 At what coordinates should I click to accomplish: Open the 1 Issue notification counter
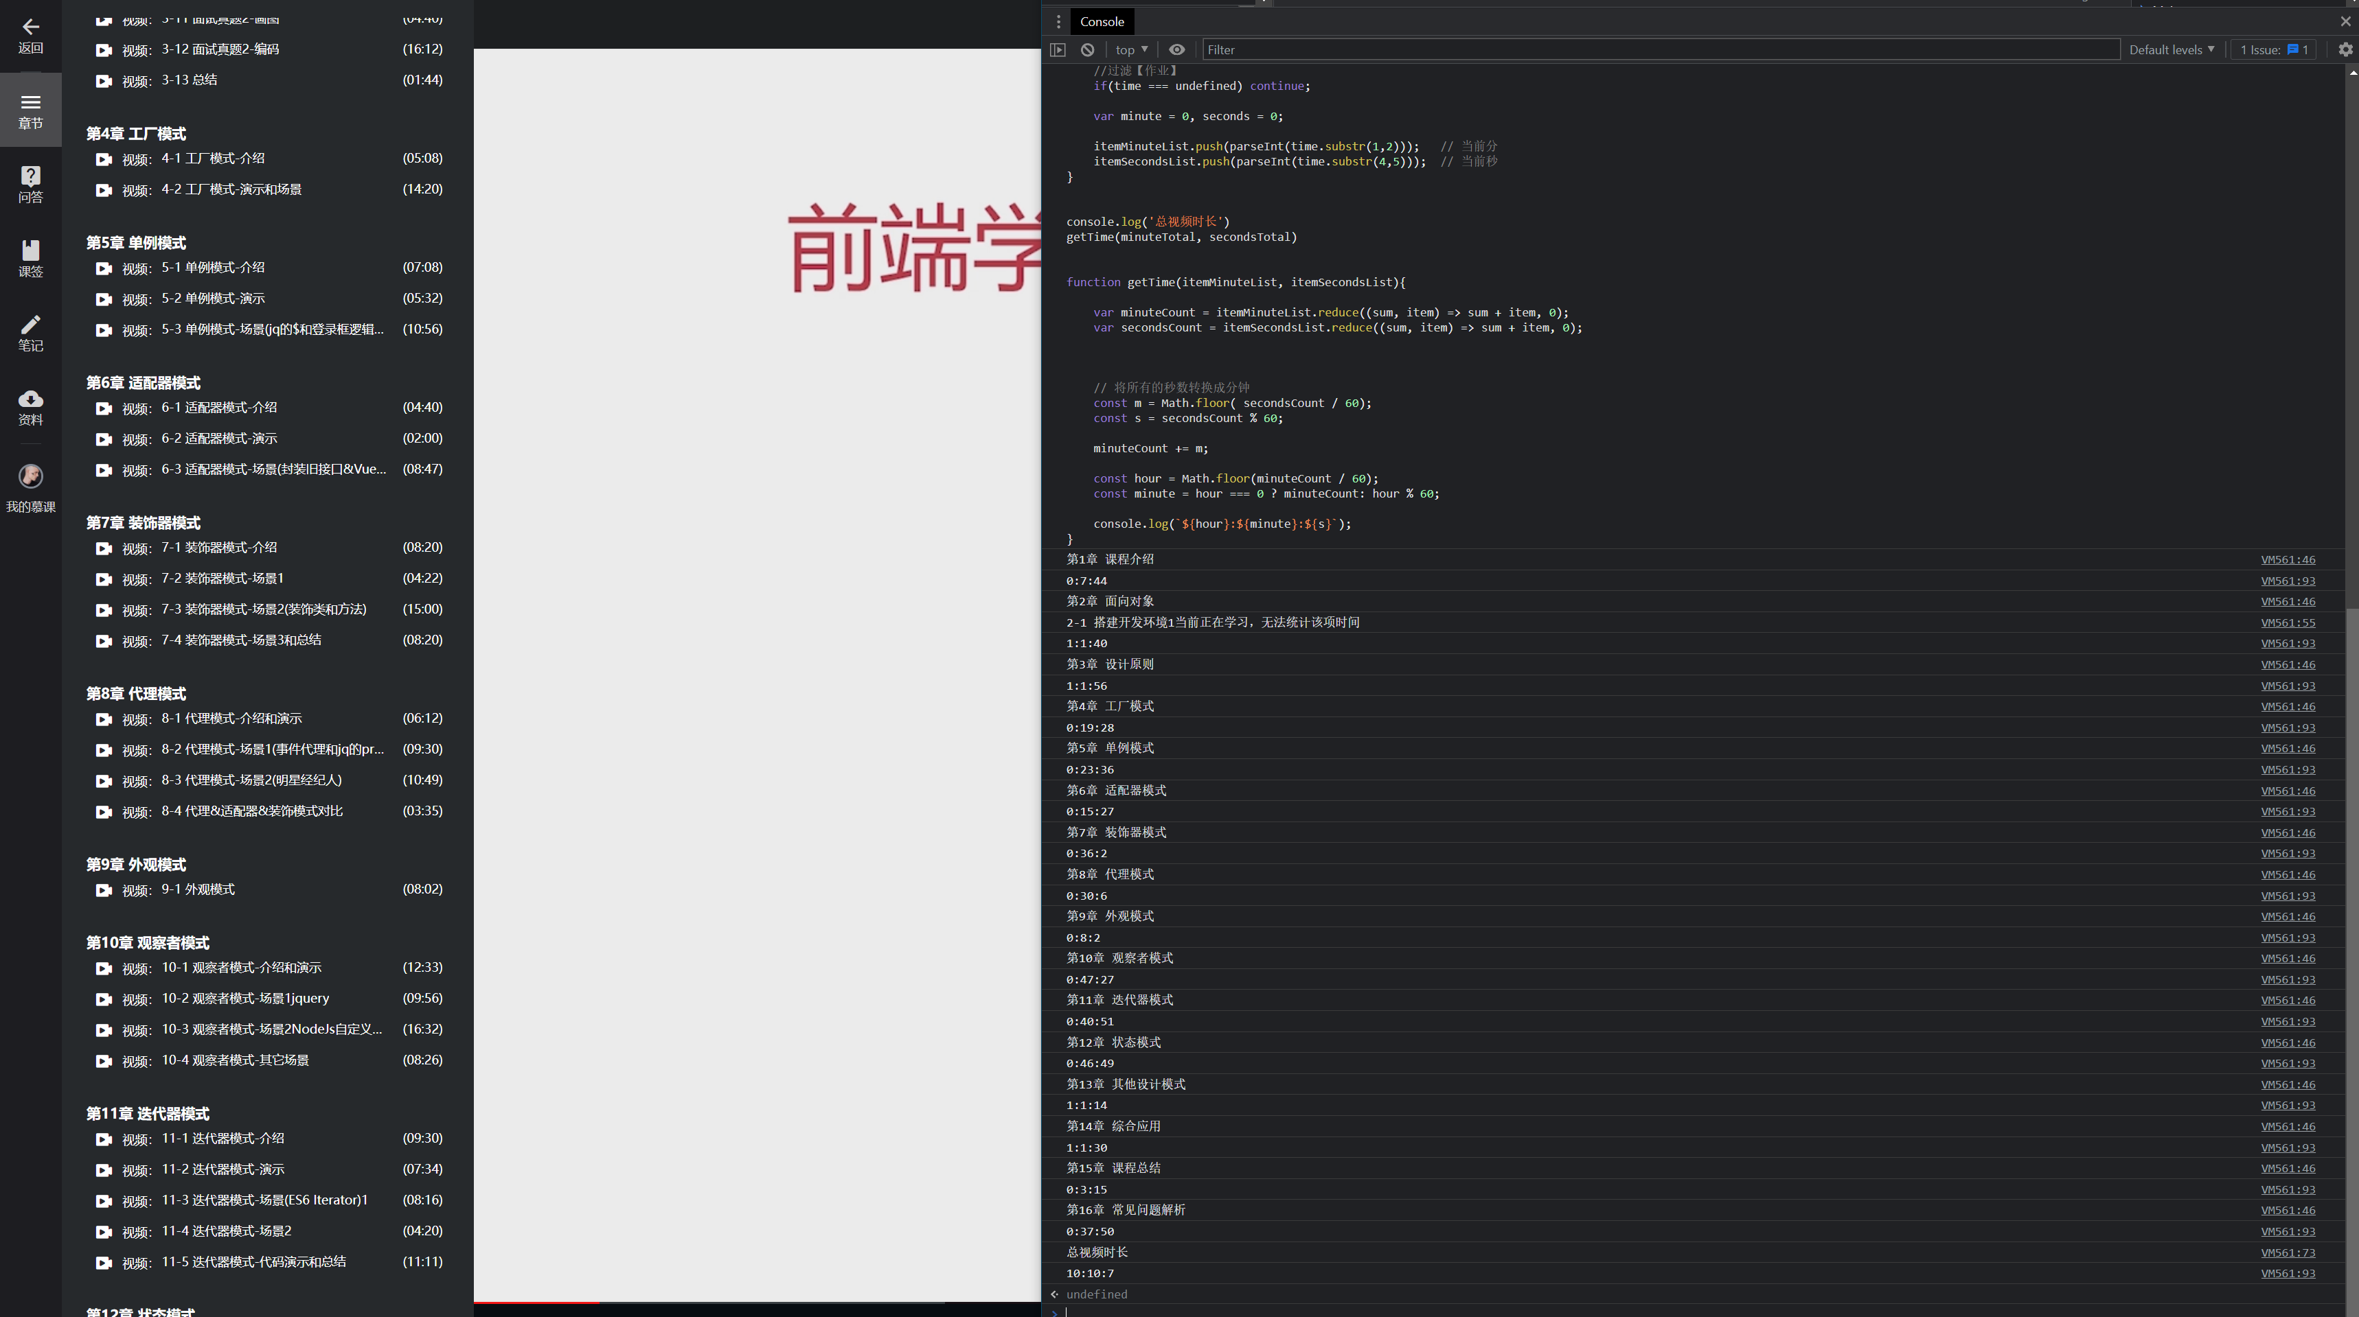pyautogui.click(x=2274, y=49)
